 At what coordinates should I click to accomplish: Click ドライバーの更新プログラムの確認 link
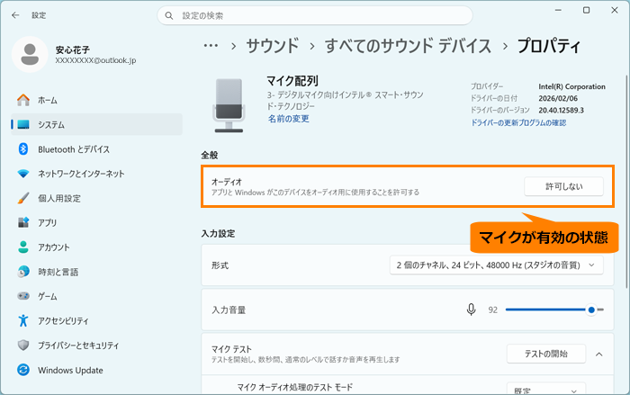click(518, 122)
